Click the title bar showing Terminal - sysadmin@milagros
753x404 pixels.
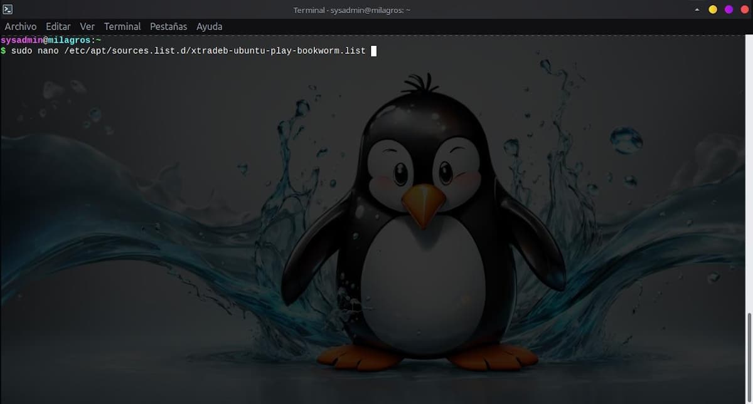[351, 9]
